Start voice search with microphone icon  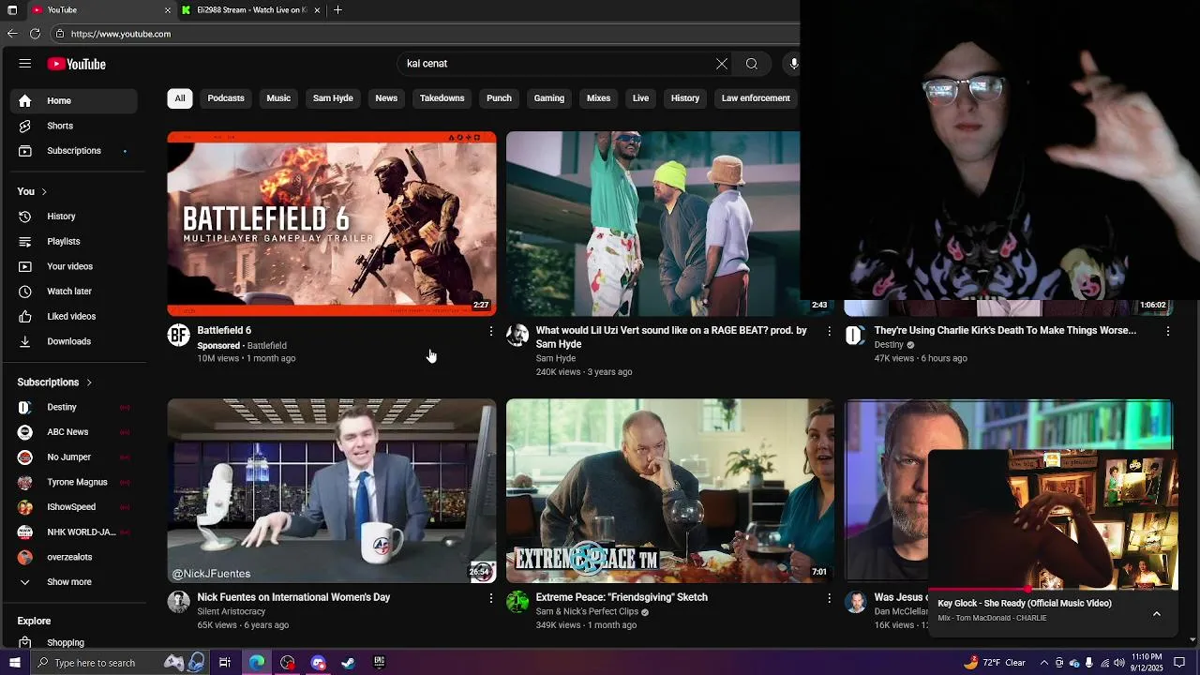(x=793, y=64)
